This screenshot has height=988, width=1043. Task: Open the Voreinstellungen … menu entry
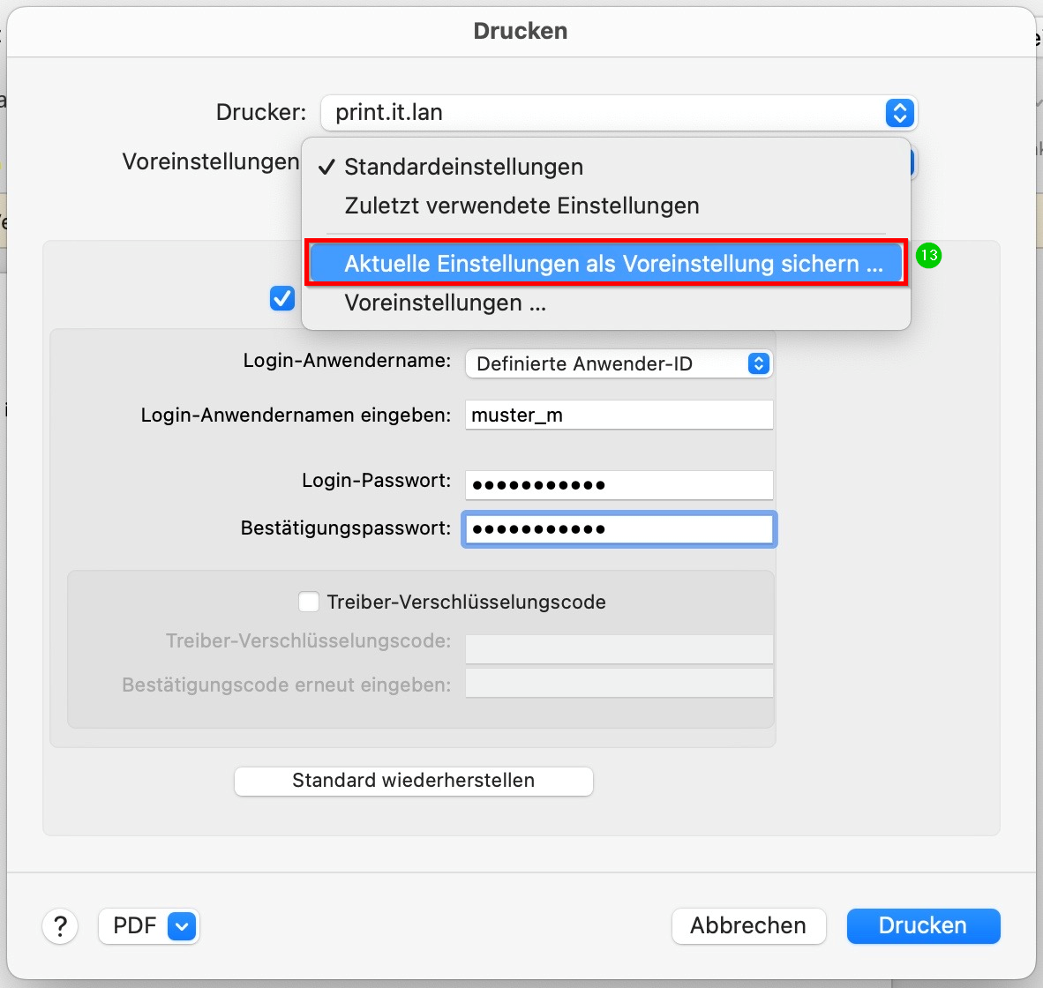[x=445, y=303]
